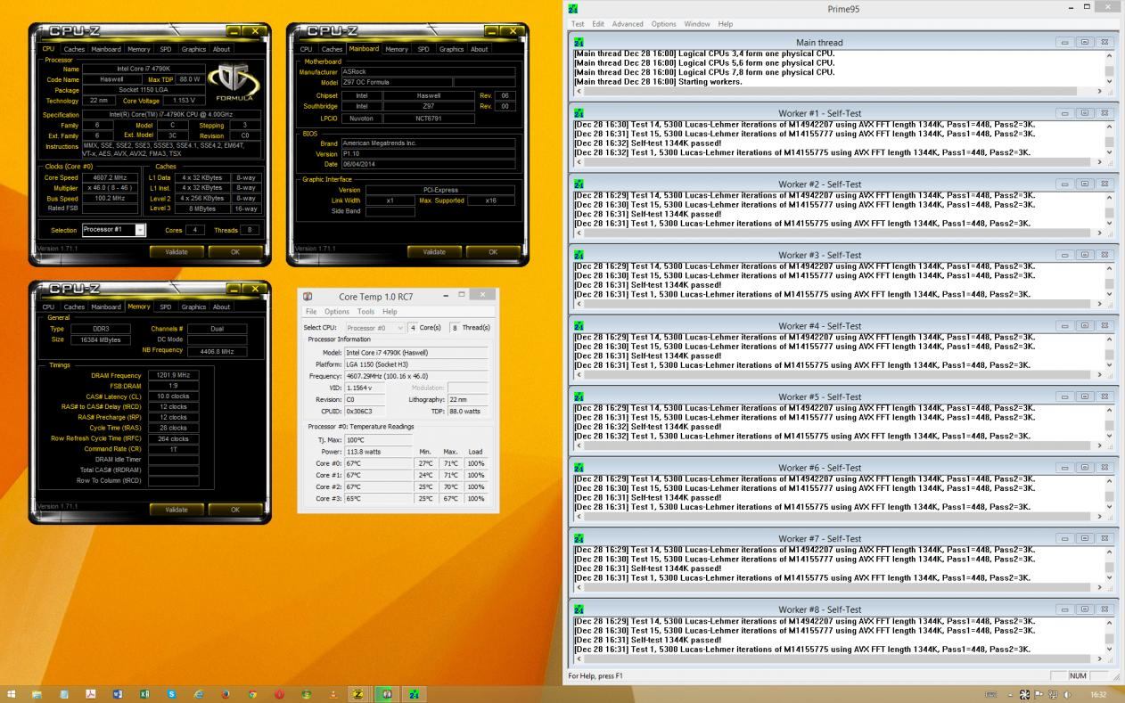Image resolution: width=1125 pixels, height=703 pixels.
Task: Open the touch keyboard icon on the taskbar
Action: [990, 695]
